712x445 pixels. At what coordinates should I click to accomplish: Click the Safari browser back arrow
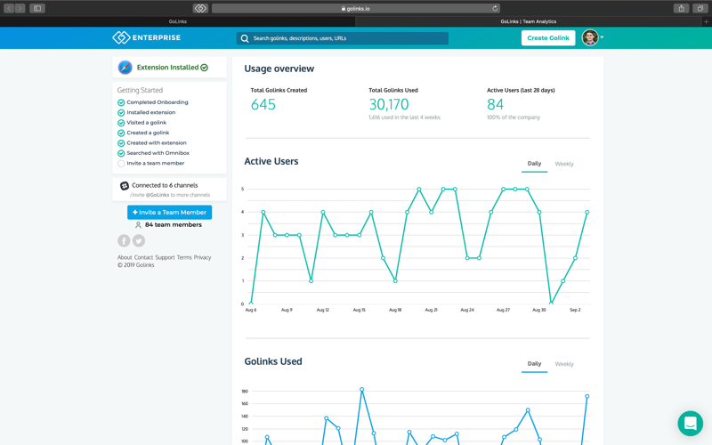click(x=9, y=8)
